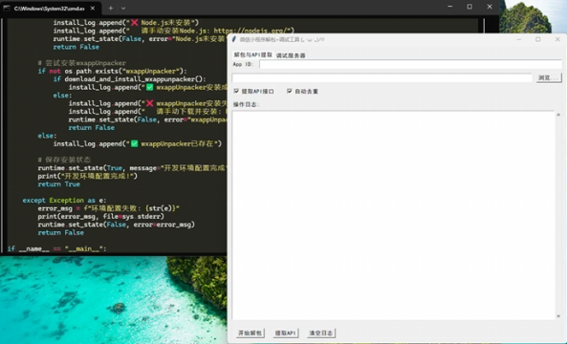Image resolution: width=567 pixels, height=344 pixels.
Task: Maximize the 微信小程序解包 tool window
Action: click(538, 39)
